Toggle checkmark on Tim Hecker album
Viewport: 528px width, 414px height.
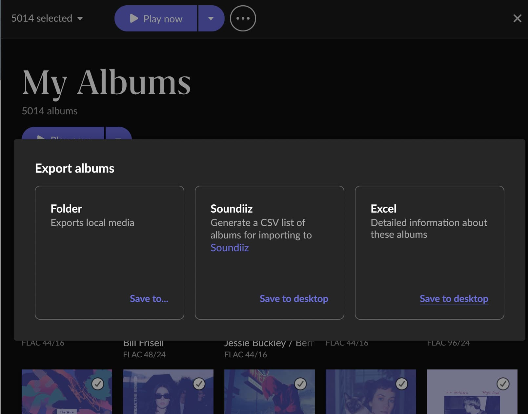point(503,384)
